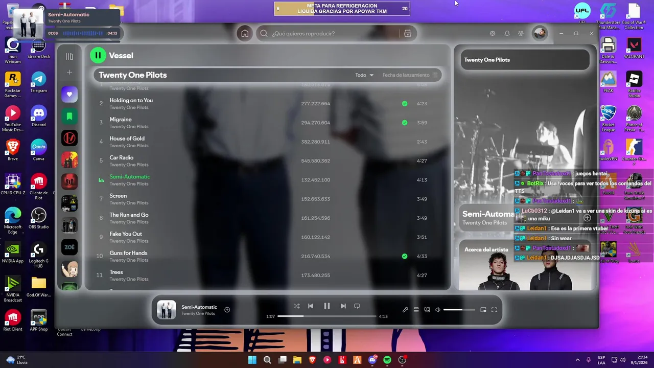Add Semi-Automatic to library from the now-playing panel
654x368 pixels.
pyautogui.click(x=587, y=218)
